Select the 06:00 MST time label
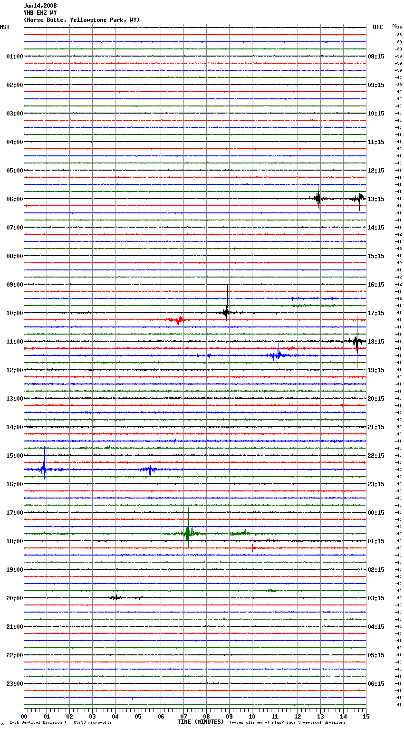The image size is (404, 729). [15, 199]
